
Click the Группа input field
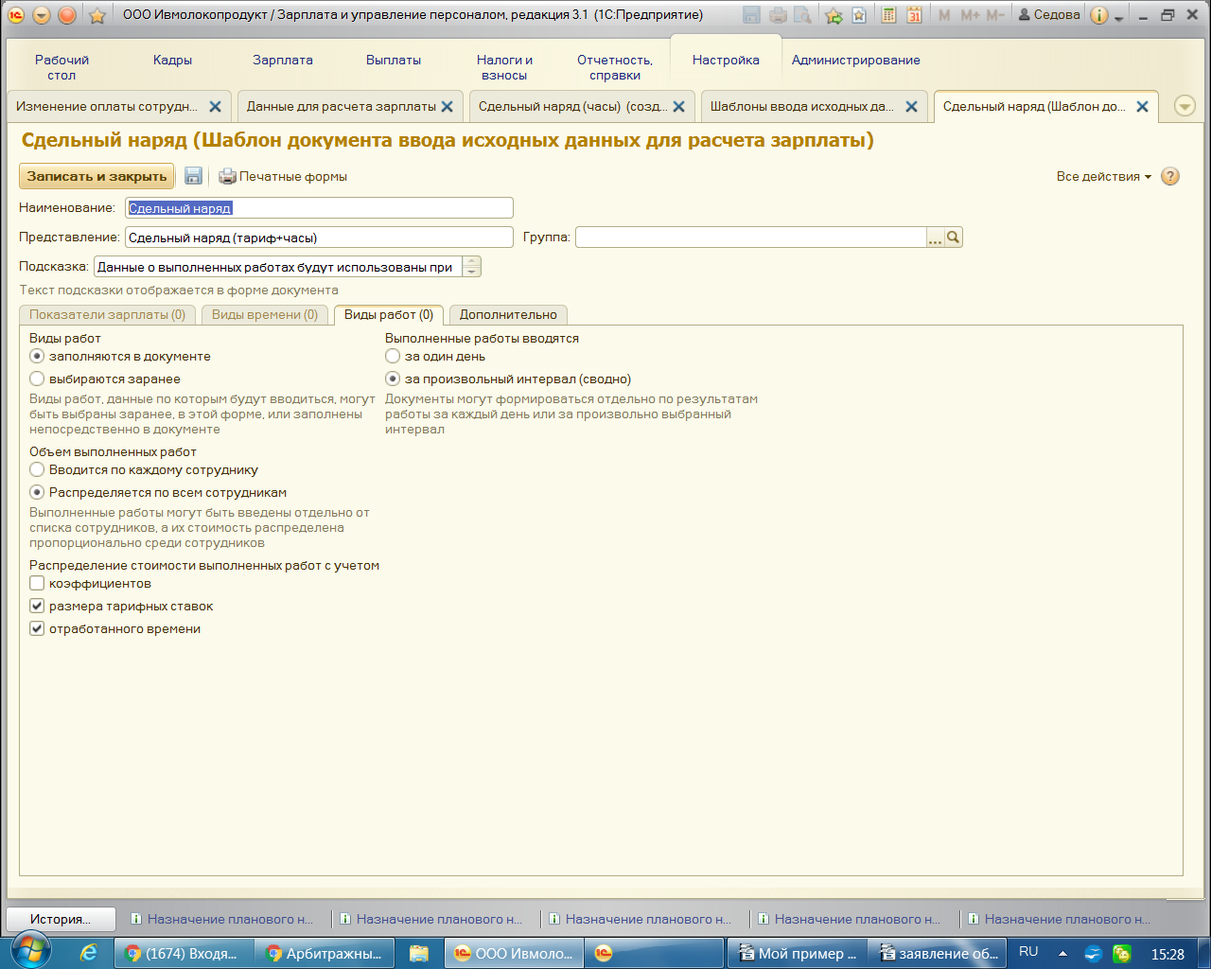pos(750,238)
